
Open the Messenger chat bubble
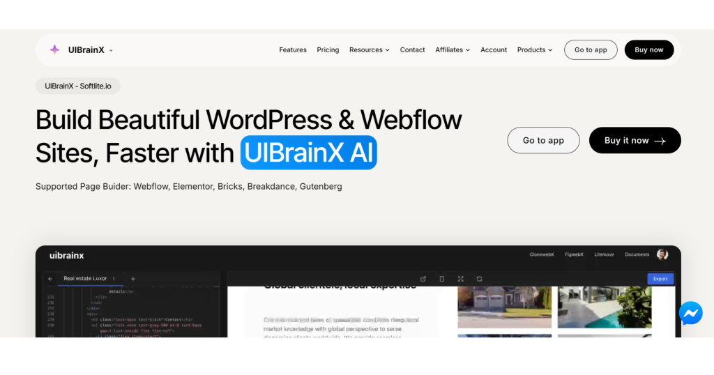(x=690, y=313)
